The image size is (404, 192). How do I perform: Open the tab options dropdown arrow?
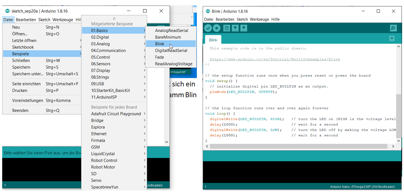pos(392,38)
